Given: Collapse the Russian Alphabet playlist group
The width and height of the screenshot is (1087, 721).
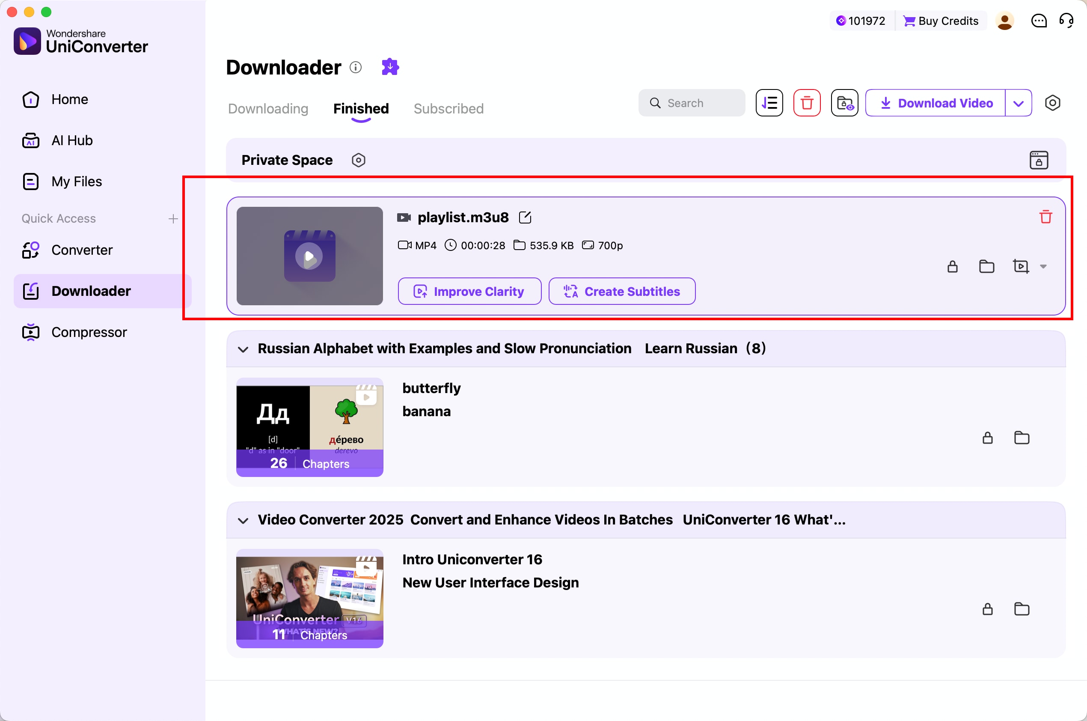Looking at the screenshot, I should point(243,349).
